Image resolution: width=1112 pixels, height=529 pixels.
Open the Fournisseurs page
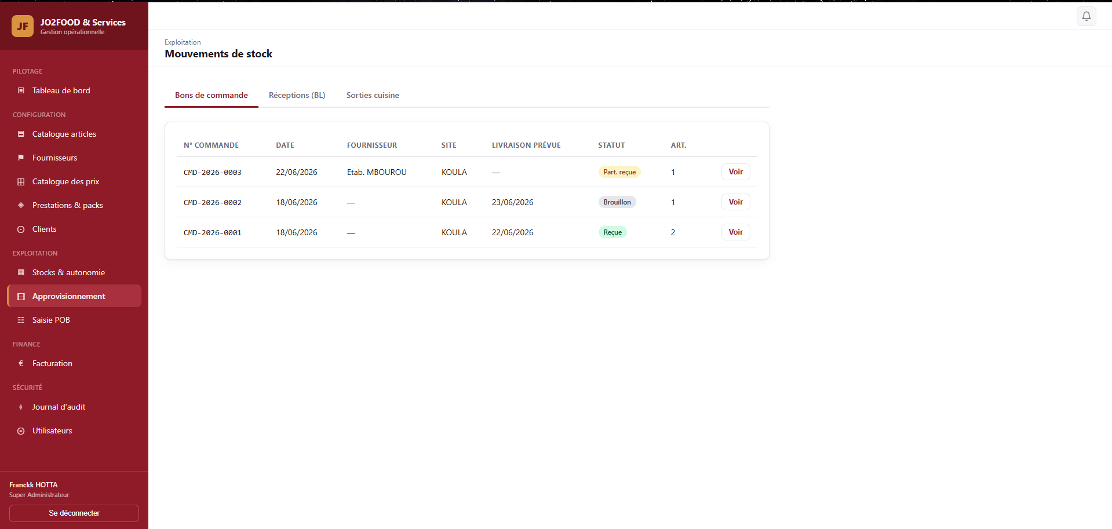(74, 158)
